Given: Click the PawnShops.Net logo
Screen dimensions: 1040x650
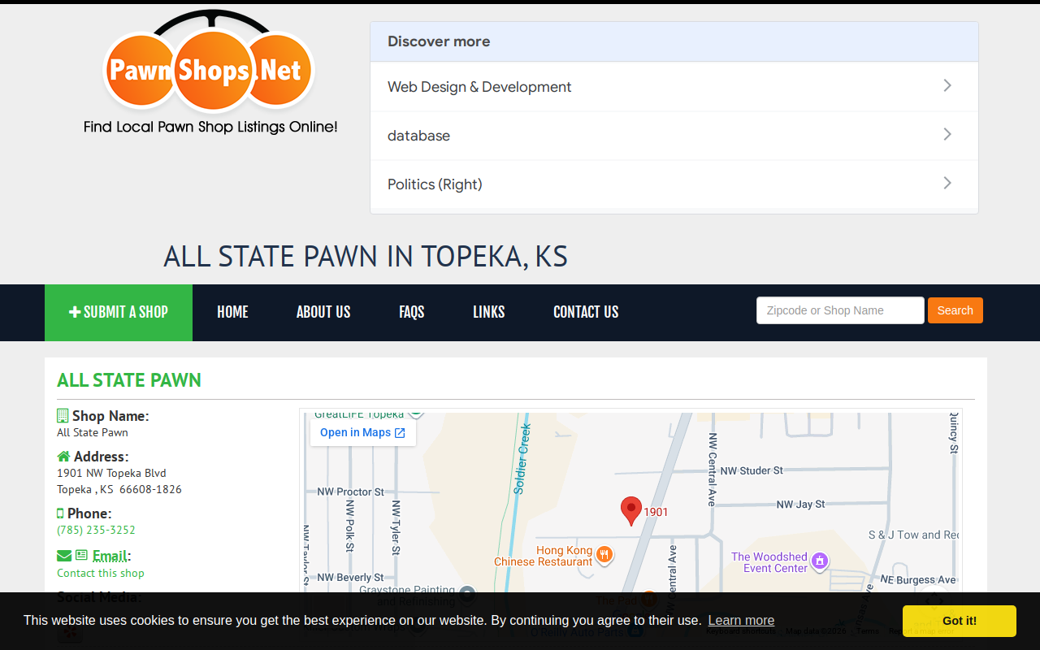Looking at the screenshot, I should pyautogui.click(x=210, y=71).
